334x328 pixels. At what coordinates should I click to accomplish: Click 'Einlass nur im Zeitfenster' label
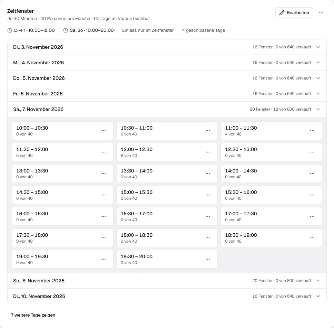tap(148, 30)
